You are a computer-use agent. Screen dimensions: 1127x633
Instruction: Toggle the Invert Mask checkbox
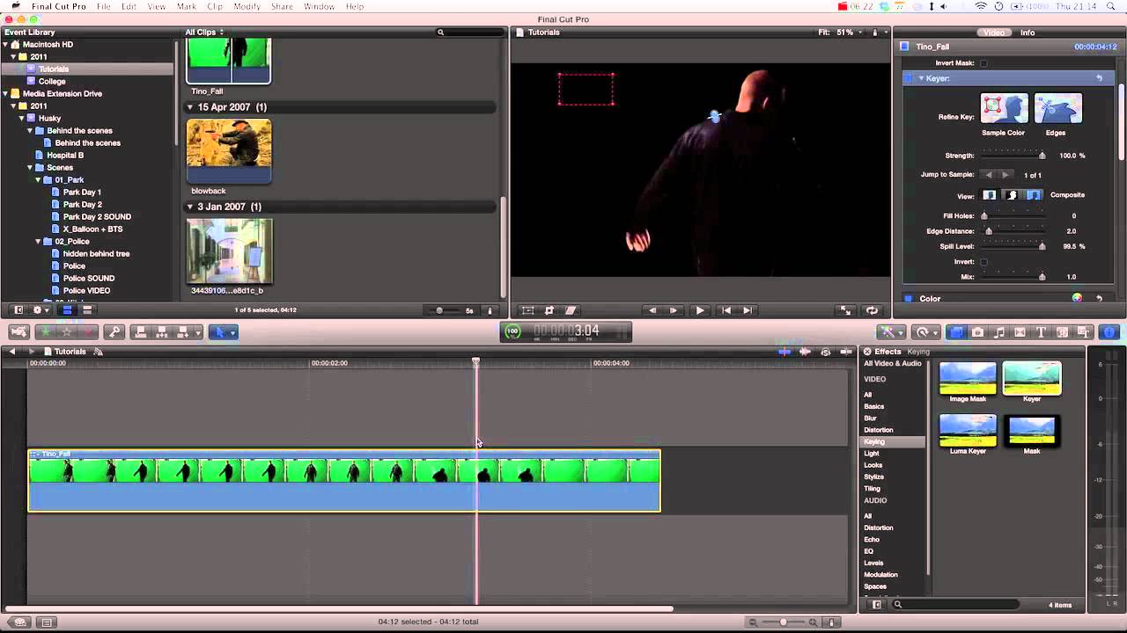tap(983, 63)
